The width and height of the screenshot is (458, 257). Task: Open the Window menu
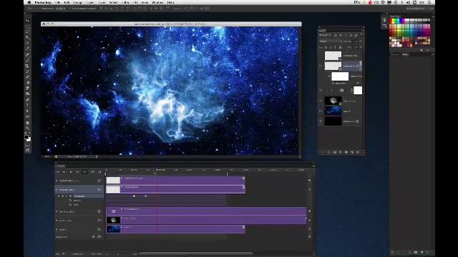click(157, 2)
